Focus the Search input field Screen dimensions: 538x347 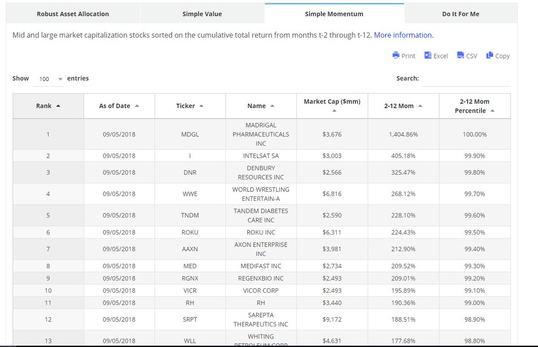pos(466,78)
